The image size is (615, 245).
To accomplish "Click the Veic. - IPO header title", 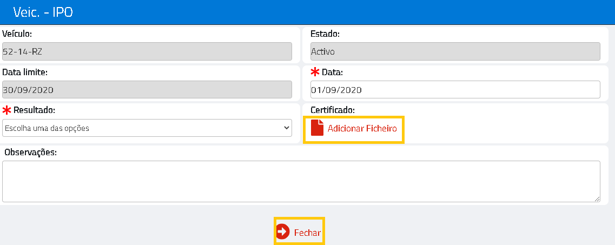I will click(x=43, y=12).
